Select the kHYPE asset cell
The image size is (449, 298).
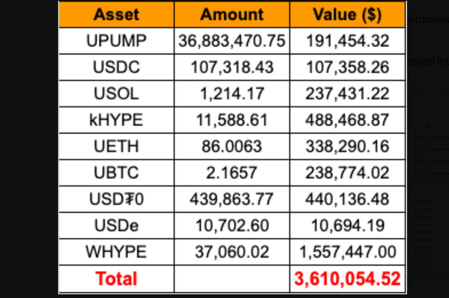coord(116,120)
